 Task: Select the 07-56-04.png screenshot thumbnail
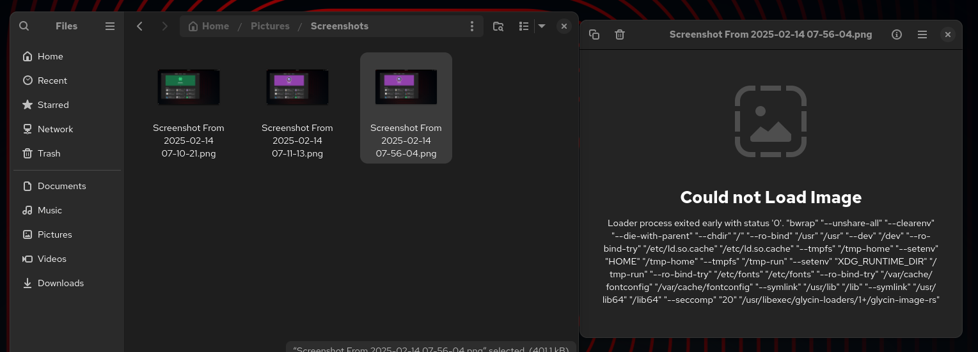(406, 88)
